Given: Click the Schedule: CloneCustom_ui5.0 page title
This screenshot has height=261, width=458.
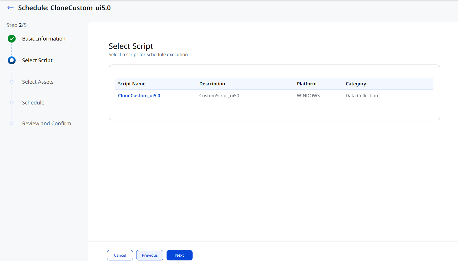Looking at the screenshot, I should 64,8.
